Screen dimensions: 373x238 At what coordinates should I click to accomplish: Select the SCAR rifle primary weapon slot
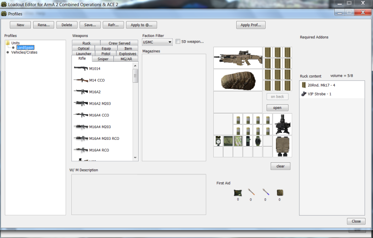pyautogui.click(x=238, y=58)
